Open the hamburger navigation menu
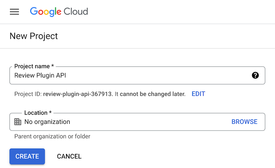Viewport: 275px width, 168px height. point(14,12)
